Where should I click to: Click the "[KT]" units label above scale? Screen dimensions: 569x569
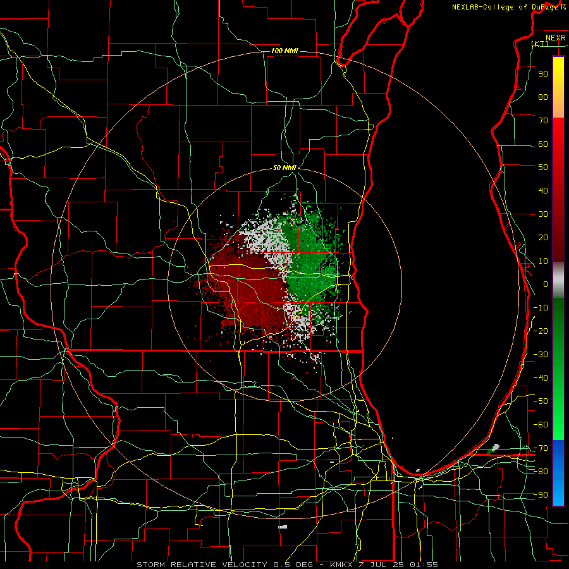point(540,44)
